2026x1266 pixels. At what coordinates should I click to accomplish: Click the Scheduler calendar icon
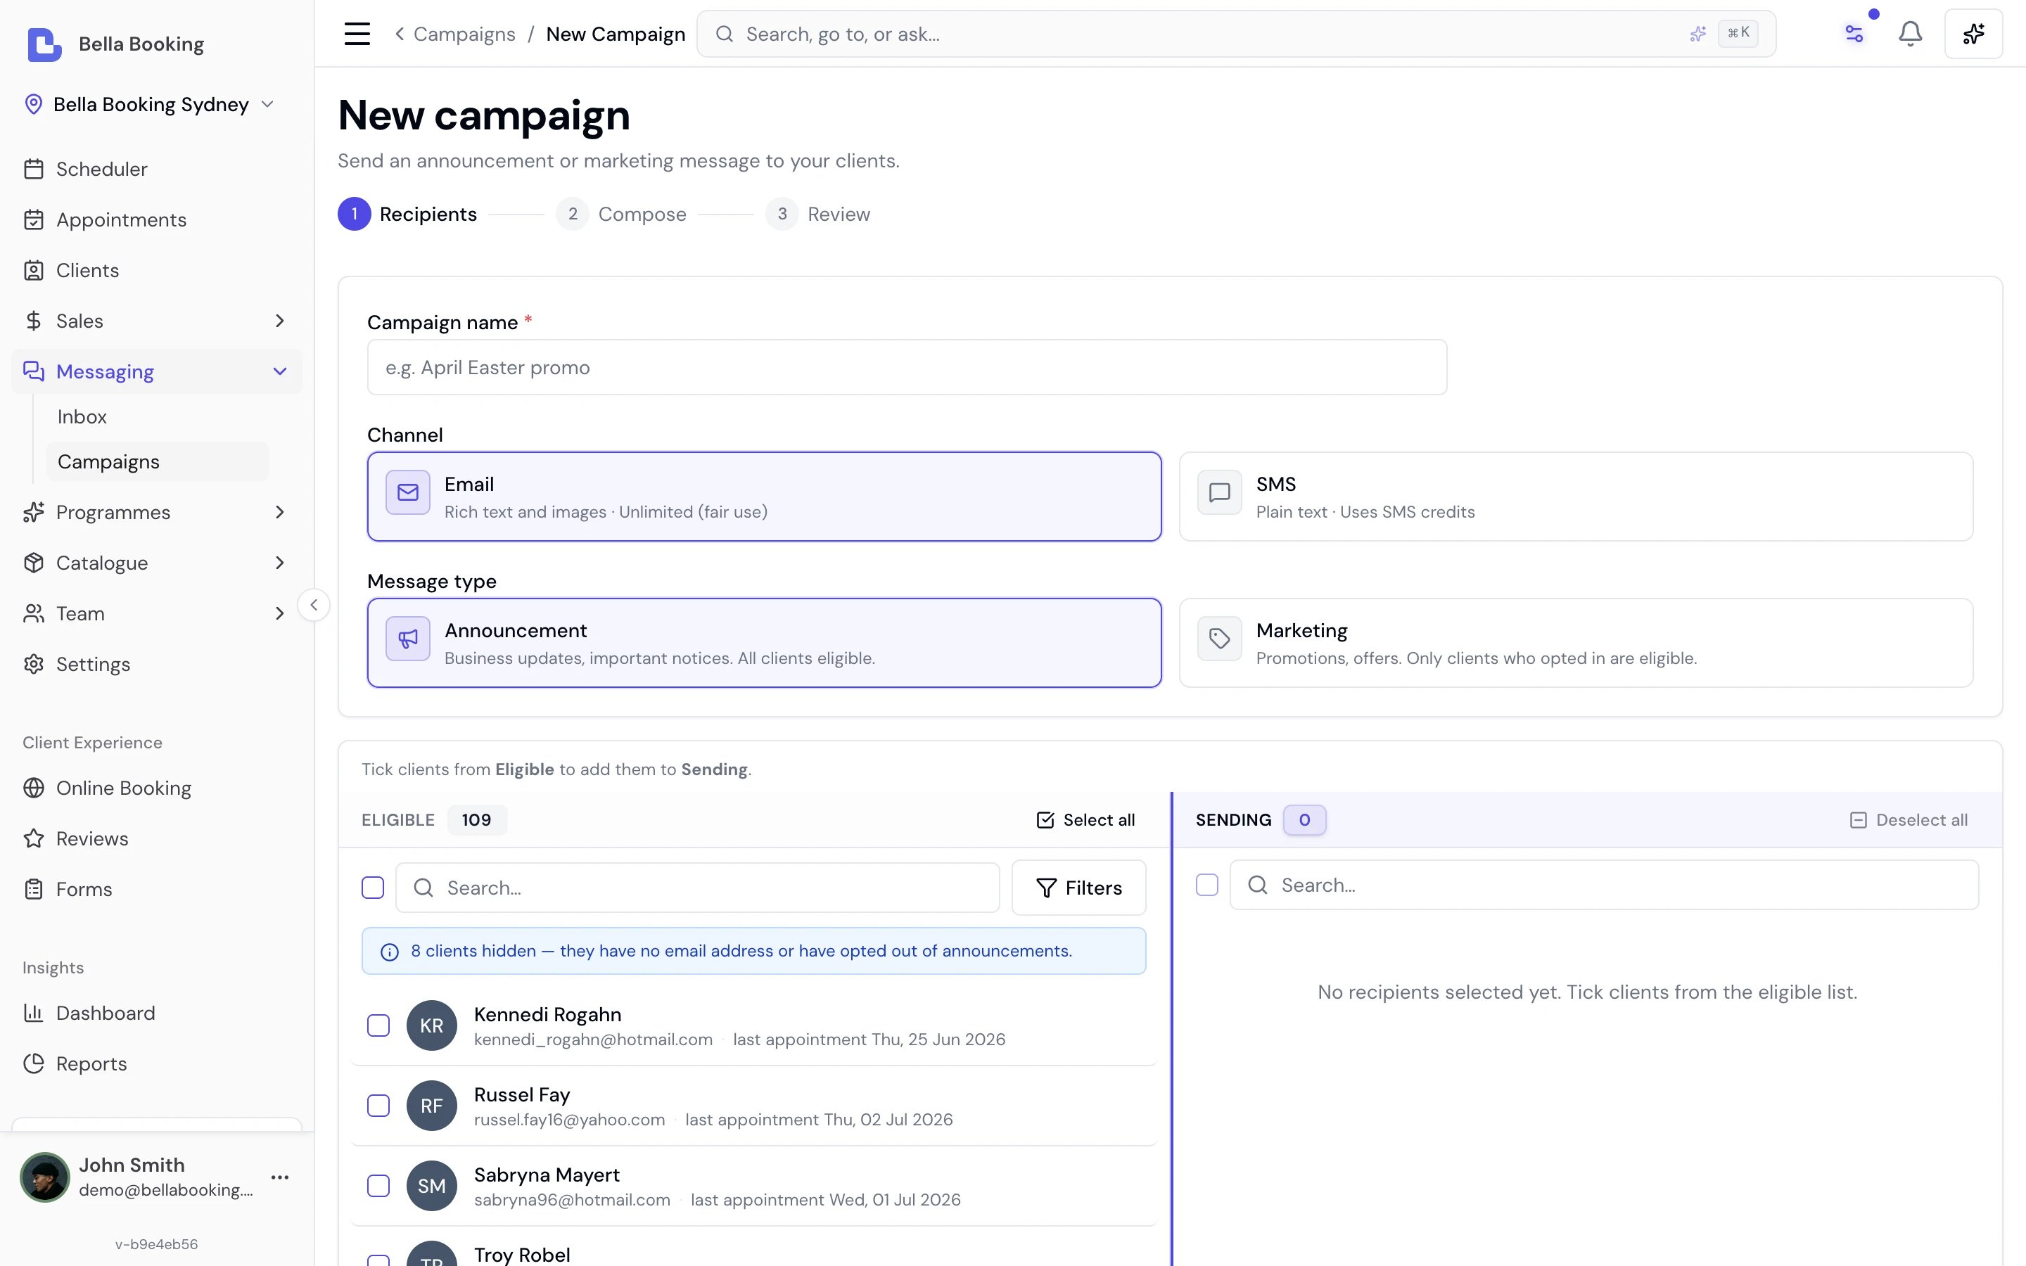pyautogui.click(x=34, y=169)
